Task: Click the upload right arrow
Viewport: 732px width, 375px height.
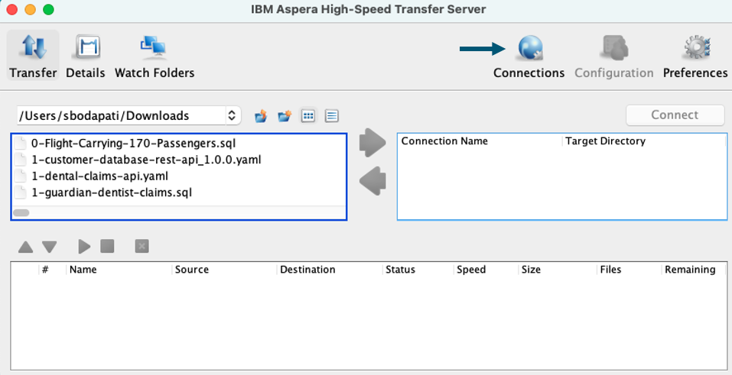Action: (x=373, y=143)
